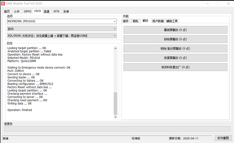Screen dimensions: 234x143
Task: Click 'Connecting to Sahara ... OK' line
Action: pyautogui.click(x=26, y=81)
